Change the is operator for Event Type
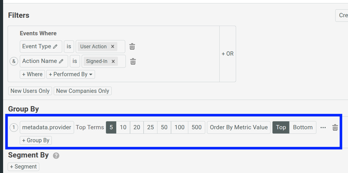Screen dimensions: 348x173 [69, 46]
